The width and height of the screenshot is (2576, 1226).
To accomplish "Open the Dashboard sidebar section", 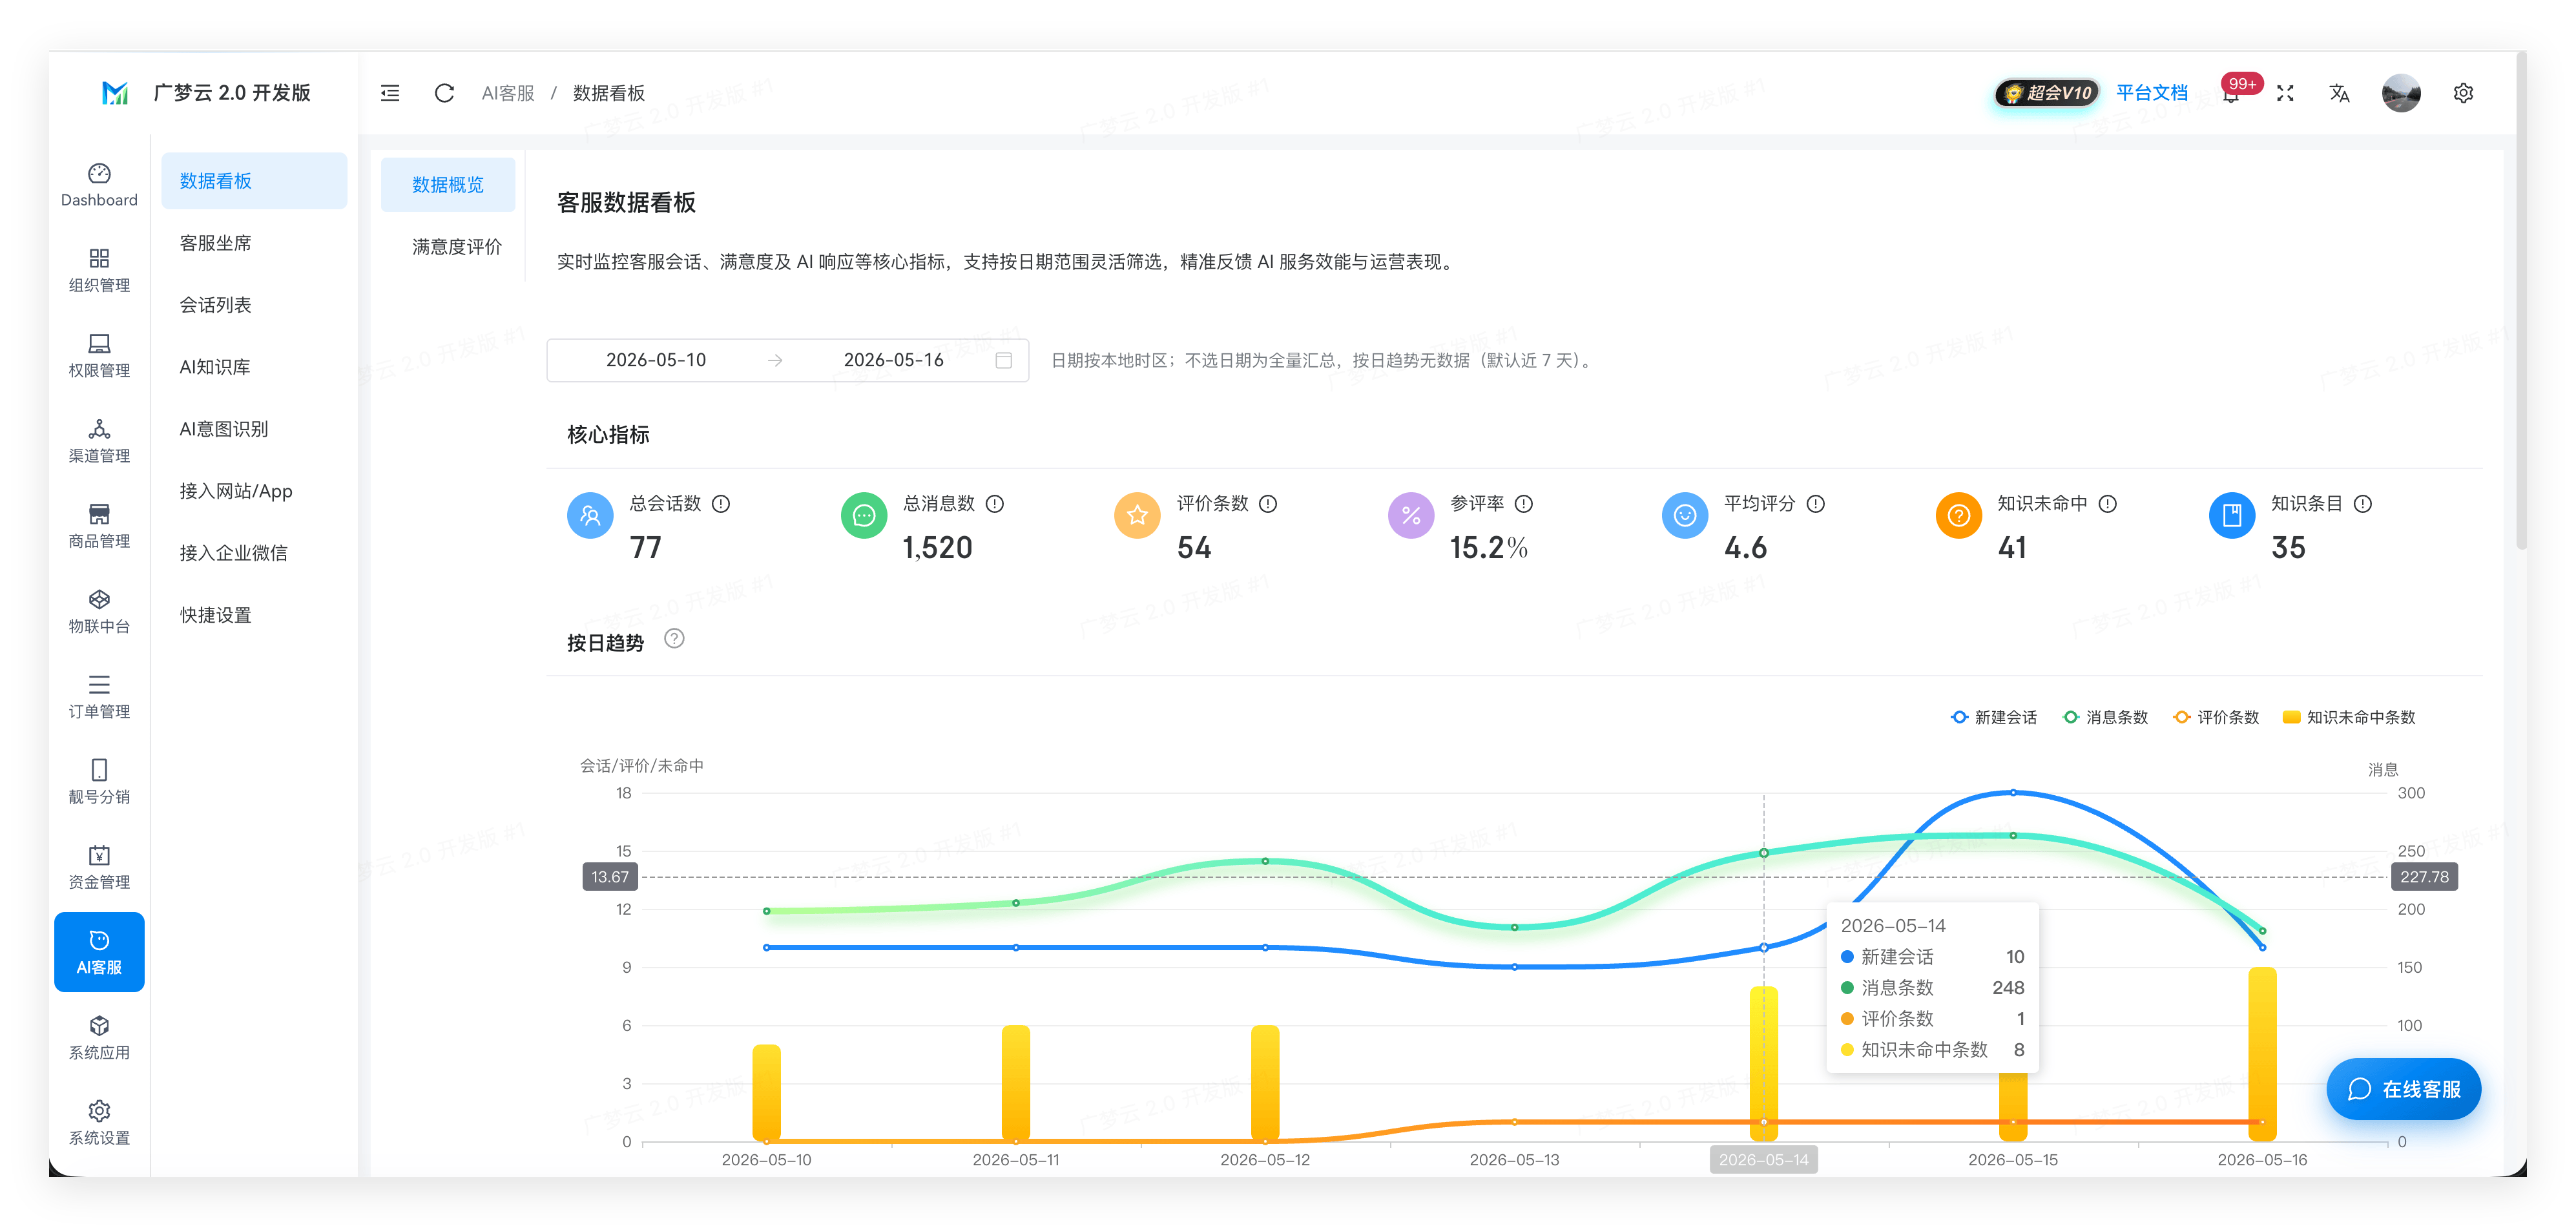I will click(99, 185).
